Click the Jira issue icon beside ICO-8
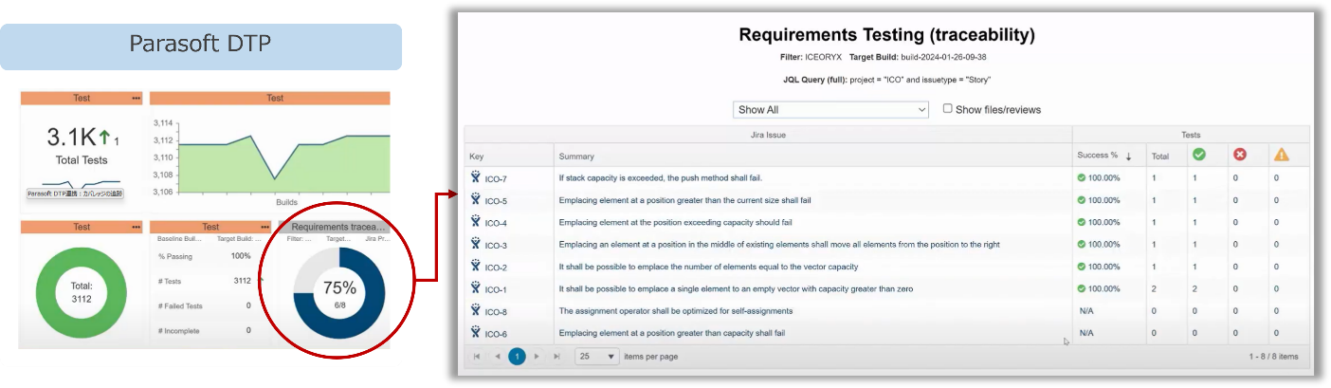Screen dimensions: 1331x388 (476, 310)
